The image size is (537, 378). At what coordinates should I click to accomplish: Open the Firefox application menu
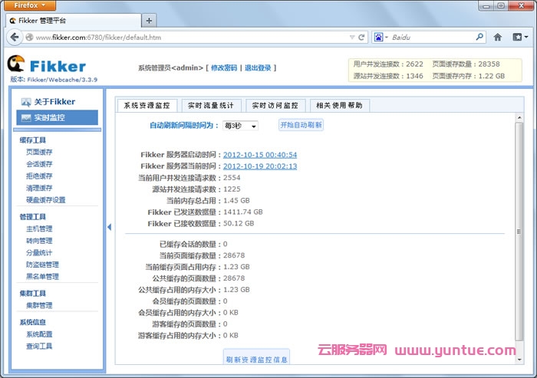(31, 5)
